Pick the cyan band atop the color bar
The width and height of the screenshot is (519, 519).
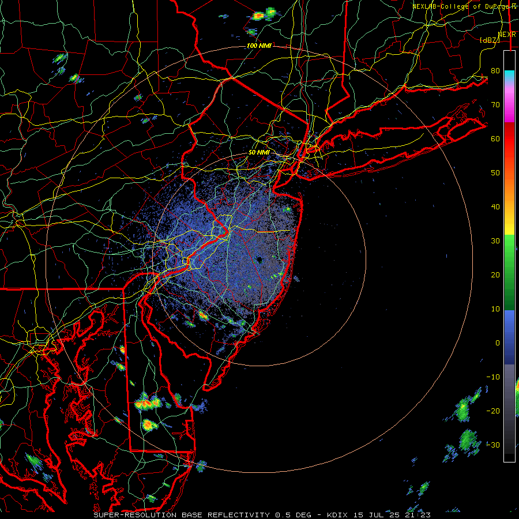click(509, 75)
